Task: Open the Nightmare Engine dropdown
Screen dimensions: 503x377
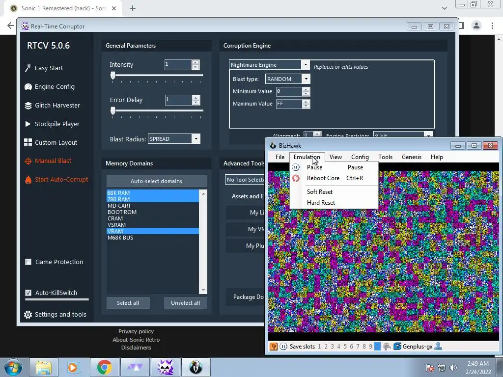Action: [x=306, y=65]
